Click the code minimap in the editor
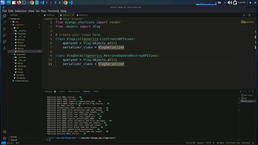This screenshot has width=258, height=145. [x=247, y=22]
